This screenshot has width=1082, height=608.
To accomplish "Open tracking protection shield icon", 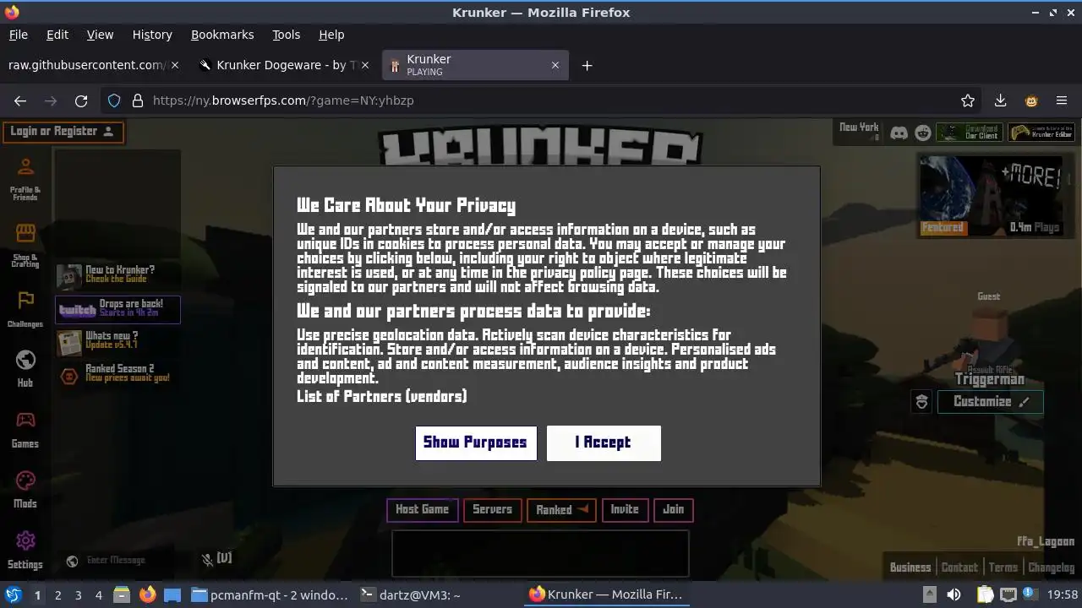I will (114, 100).
